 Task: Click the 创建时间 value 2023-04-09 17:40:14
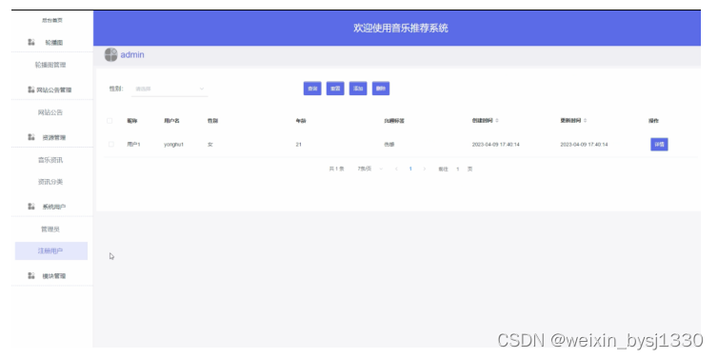click(x=495, y=145)
